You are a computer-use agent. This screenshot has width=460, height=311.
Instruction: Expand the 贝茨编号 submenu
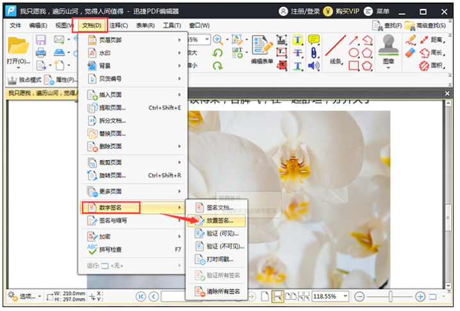(x=133, y=79)
